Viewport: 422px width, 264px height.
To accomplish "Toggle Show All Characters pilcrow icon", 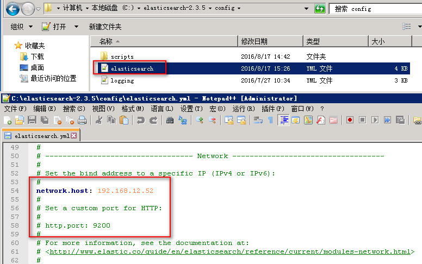I will [270, 120].
